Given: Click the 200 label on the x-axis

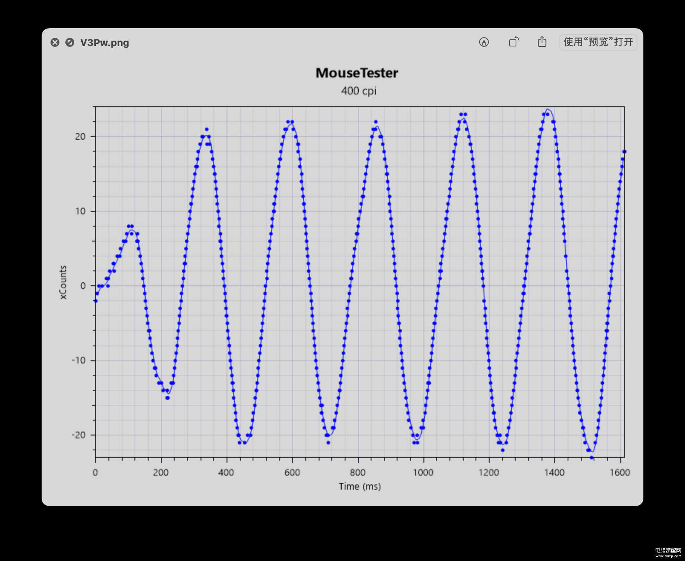Looking at the screenshot, I should (x=161, y=472).
